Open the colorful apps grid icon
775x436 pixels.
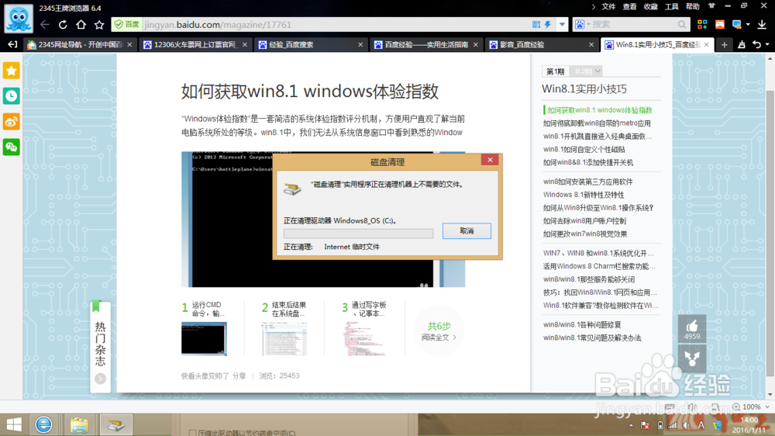click(702, 24)
